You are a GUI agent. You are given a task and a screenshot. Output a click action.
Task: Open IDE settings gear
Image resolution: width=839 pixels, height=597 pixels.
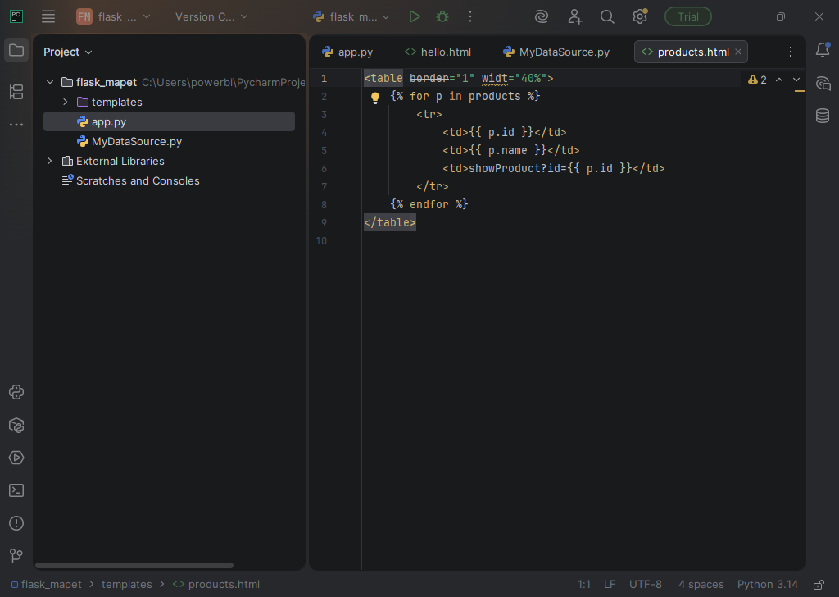point(640,16)
